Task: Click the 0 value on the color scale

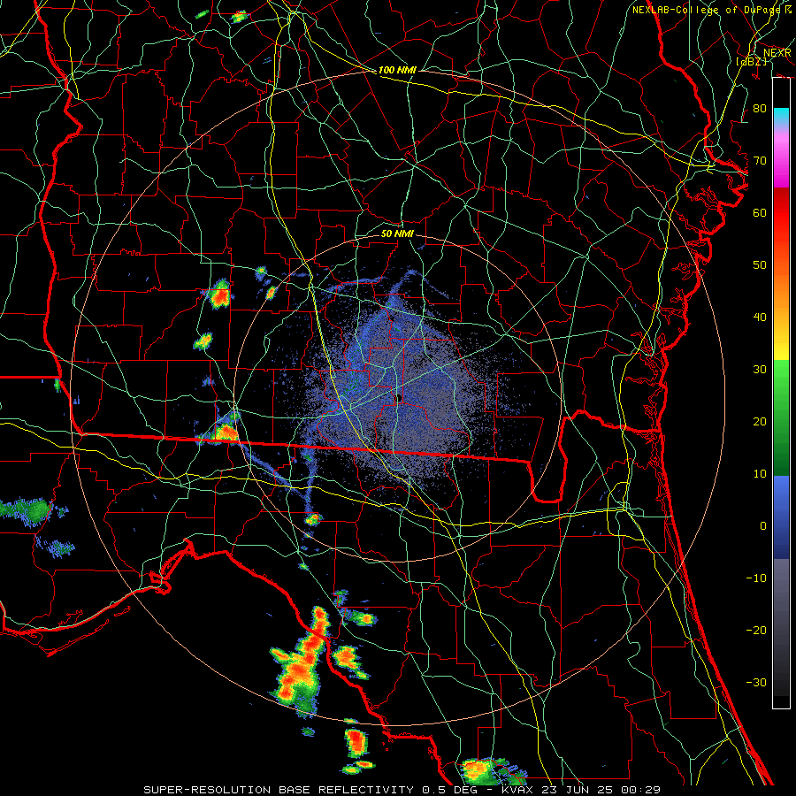Action: 763,526
